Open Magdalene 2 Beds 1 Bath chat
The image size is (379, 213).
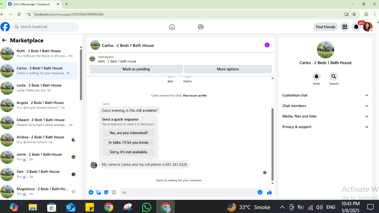[39, 191]
